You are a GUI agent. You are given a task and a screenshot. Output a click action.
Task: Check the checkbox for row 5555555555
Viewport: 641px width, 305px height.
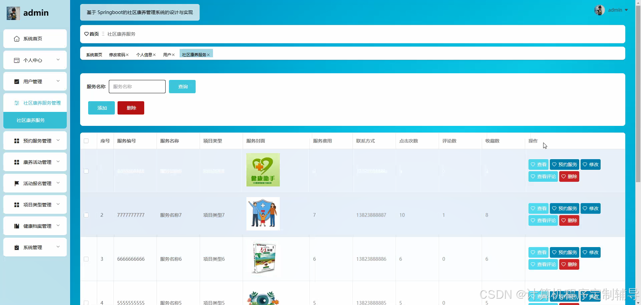[86, 303]
